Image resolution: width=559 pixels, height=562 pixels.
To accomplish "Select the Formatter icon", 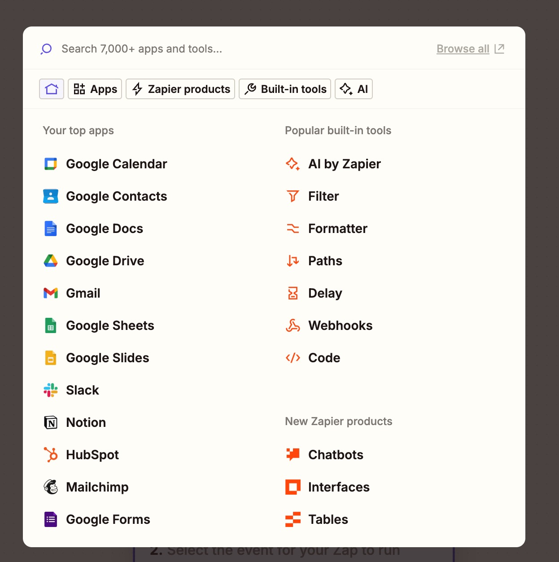I will click(293, 228).
